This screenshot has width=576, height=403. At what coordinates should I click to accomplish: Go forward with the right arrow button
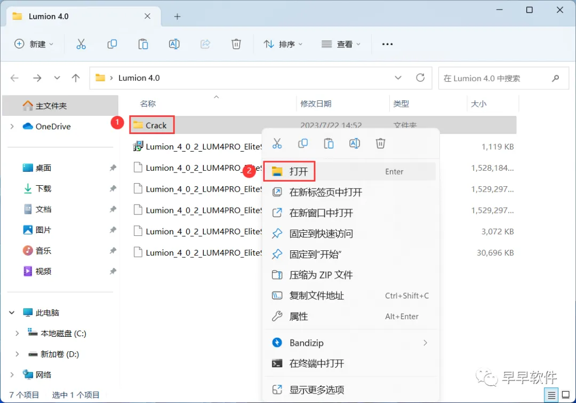tap(37, 78)
